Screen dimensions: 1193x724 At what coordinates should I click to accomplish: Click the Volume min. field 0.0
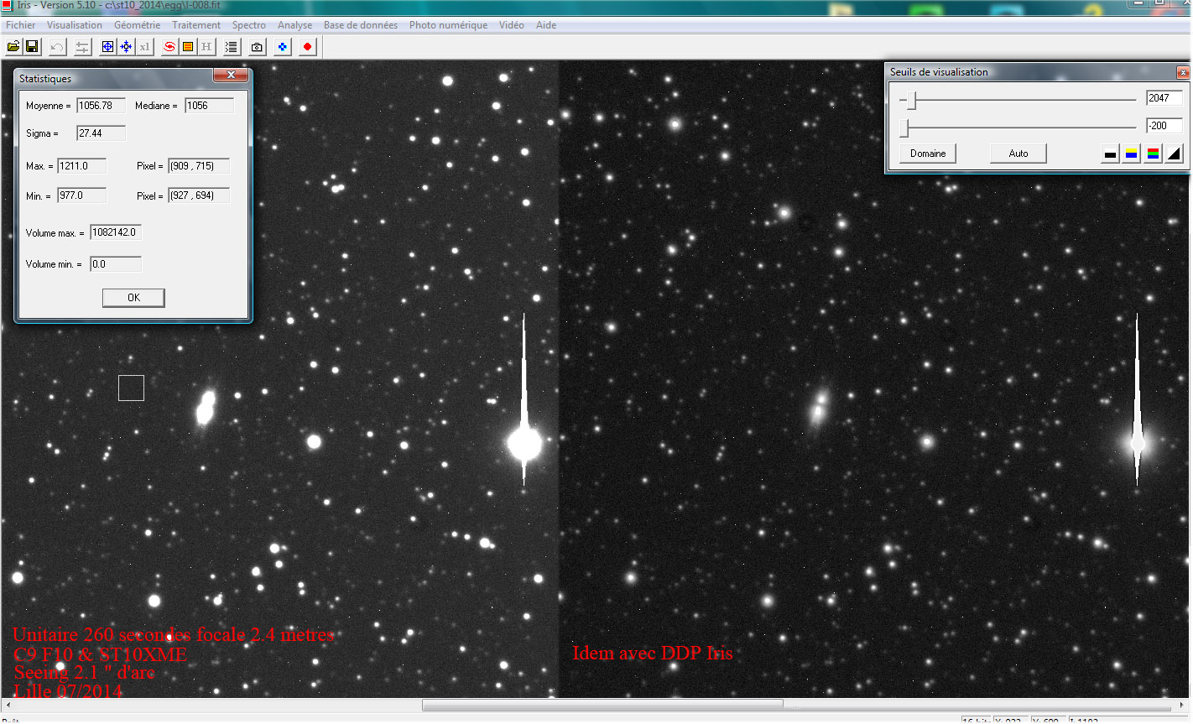coord(116,264)
